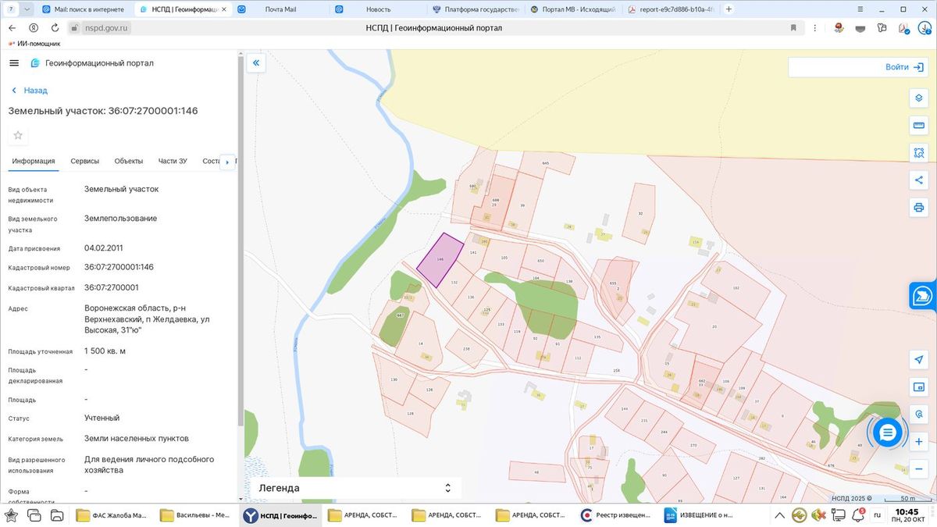Switch to the Информация tab

(34, 161)
